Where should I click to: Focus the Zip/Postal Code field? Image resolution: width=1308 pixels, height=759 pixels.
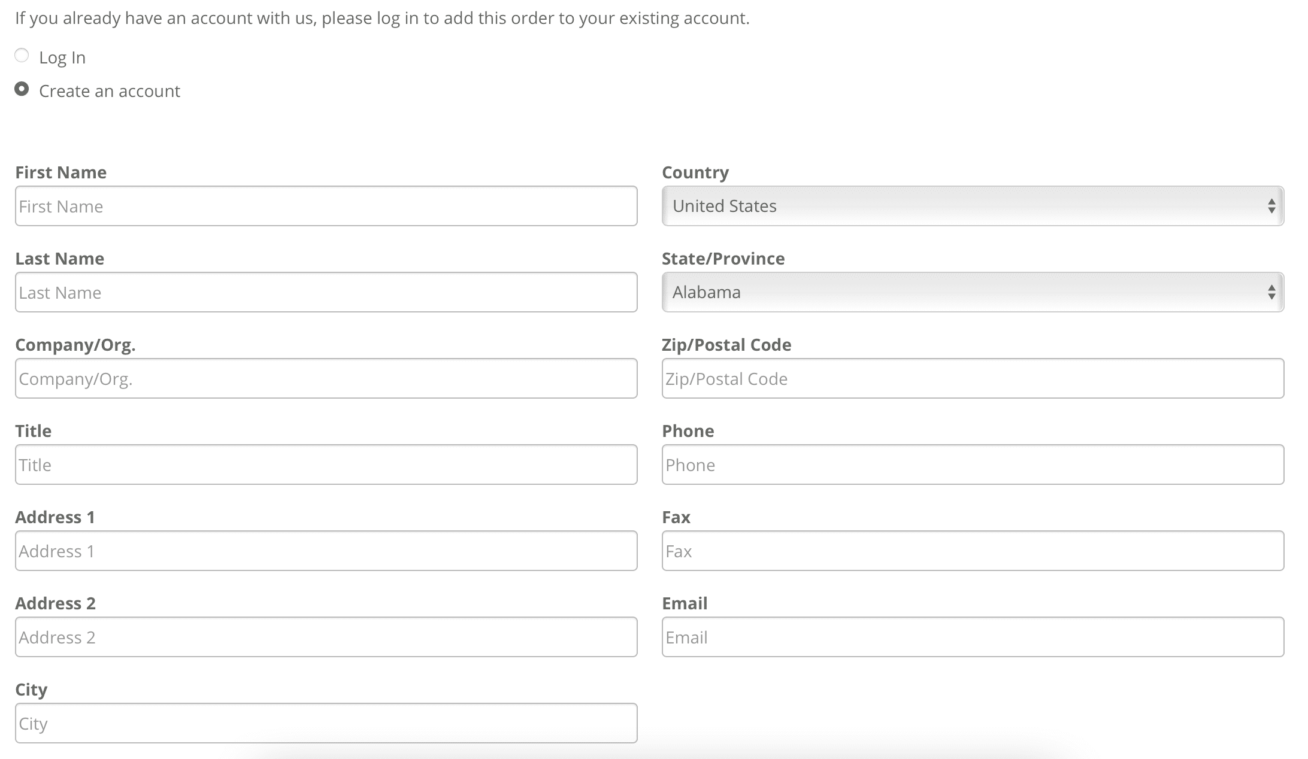pos(972,378)
